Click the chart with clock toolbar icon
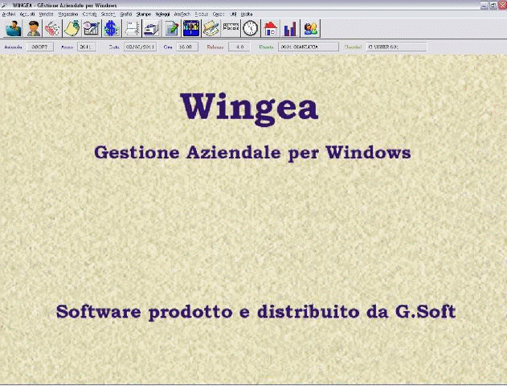 coord(92,28)
